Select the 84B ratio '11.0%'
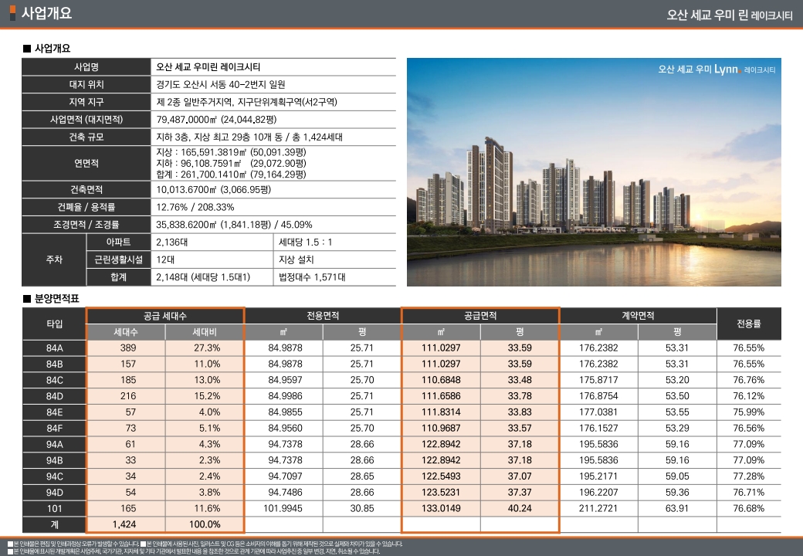 point(207,364)
